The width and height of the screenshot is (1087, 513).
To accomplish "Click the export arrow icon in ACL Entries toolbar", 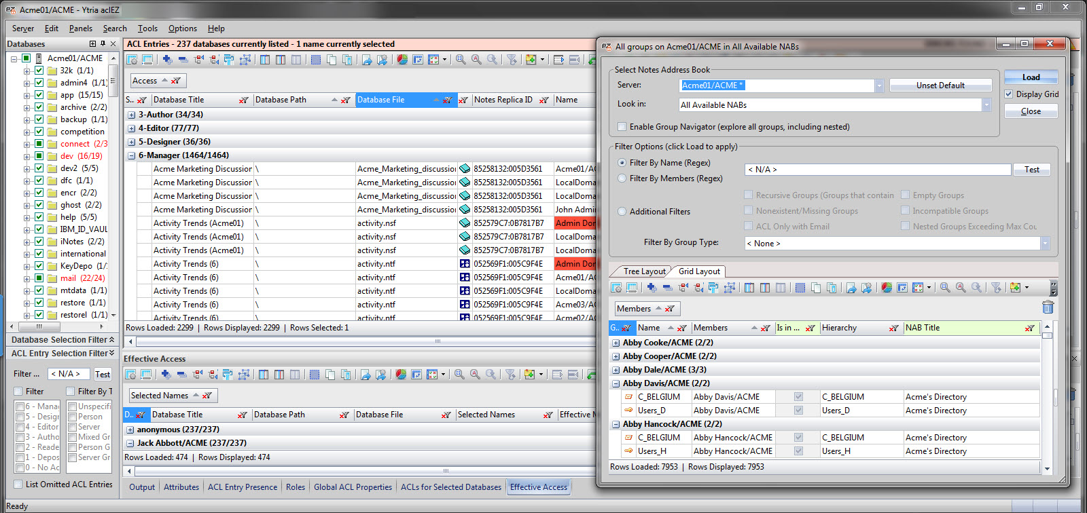I will pyautogui.click(x=367, y=60).
